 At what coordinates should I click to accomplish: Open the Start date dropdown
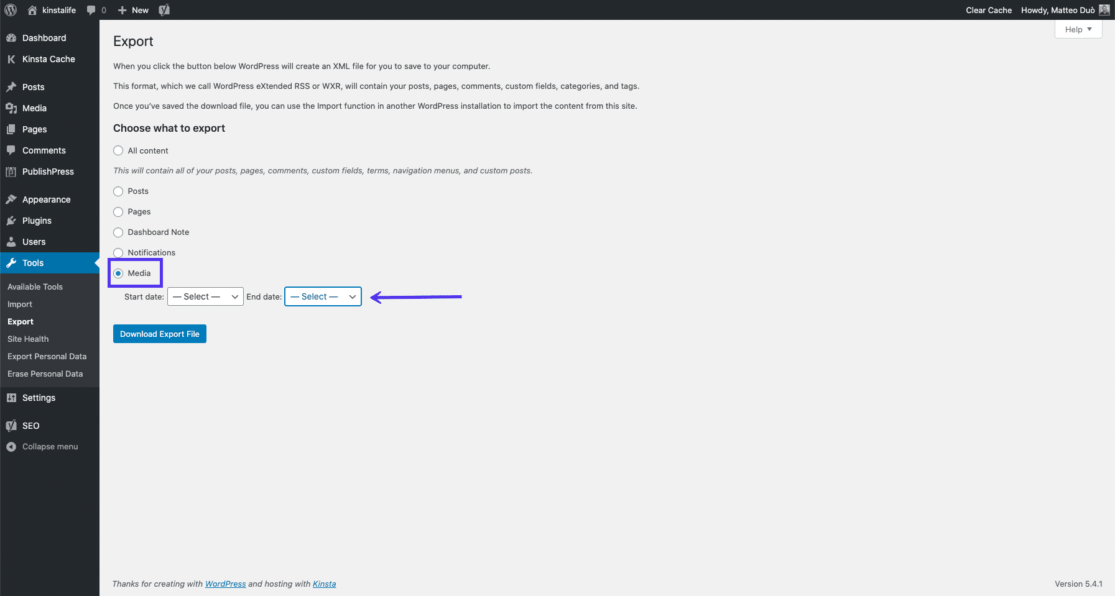[205, 297]
